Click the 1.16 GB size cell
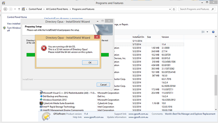Screen dimensions: 218x123 [x=155, y=103]
